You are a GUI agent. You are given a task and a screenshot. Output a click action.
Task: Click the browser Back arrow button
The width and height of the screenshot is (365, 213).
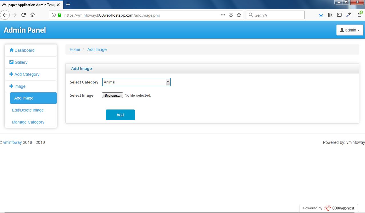5,15
